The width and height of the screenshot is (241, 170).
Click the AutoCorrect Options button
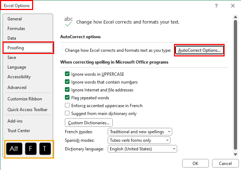click(199, 50)
